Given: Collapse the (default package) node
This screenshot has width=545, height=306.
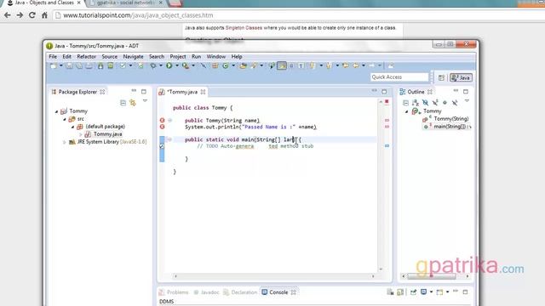Looking at the screenshot, I should pos(72,127).
